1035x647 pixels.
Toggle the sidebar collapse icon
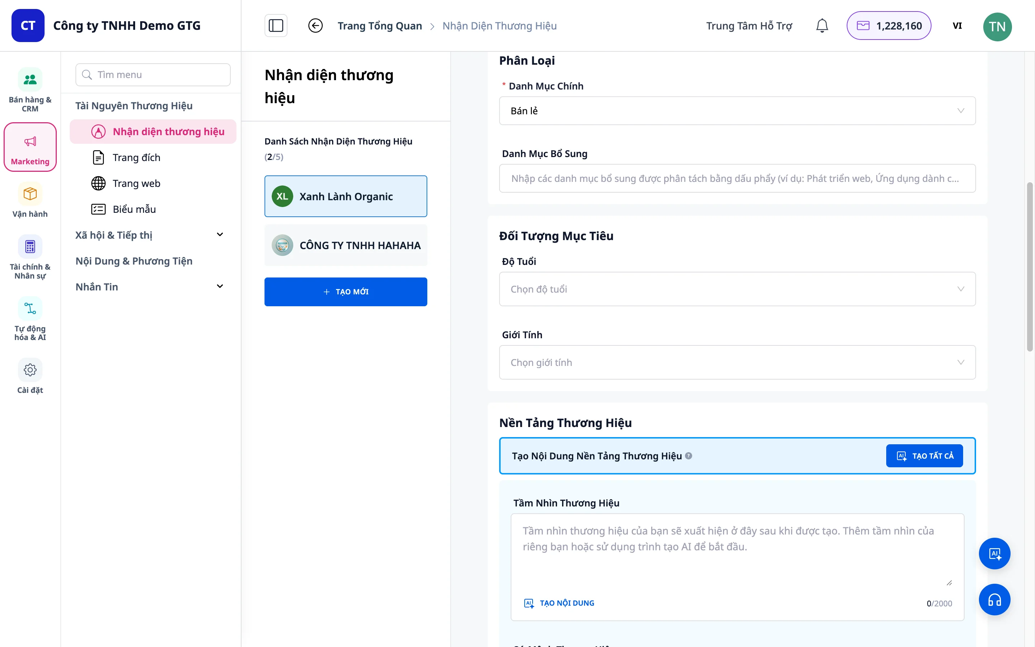tap(276, 26)
